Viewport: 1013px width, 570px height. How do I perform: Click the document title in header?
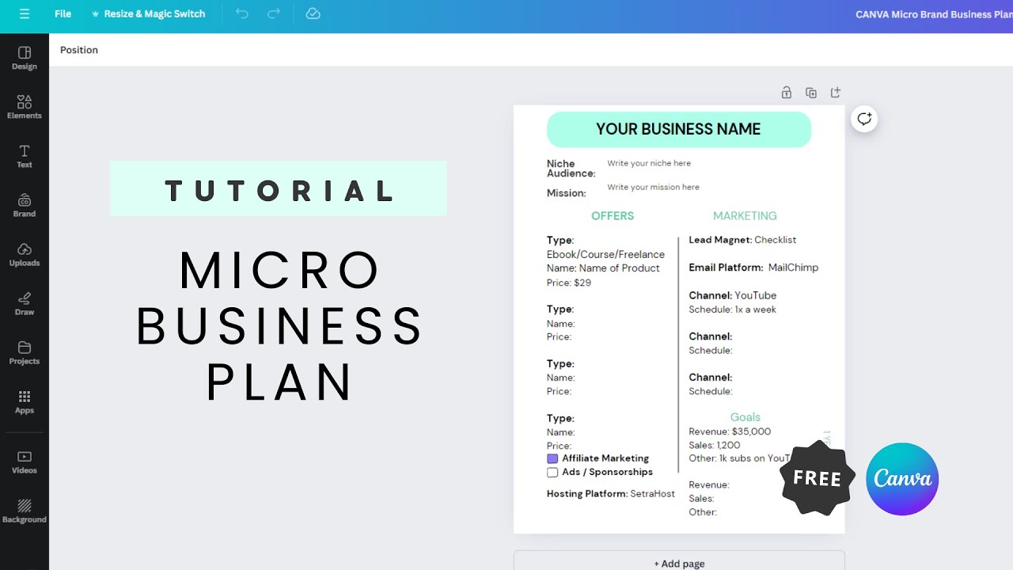pos(934,14)
